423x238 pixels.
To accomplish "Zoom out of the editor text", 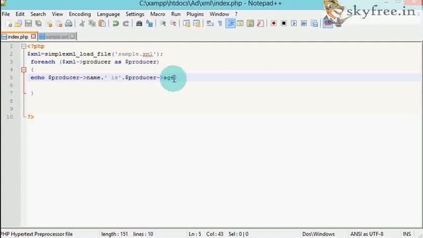I will click(x=173, y=24).
